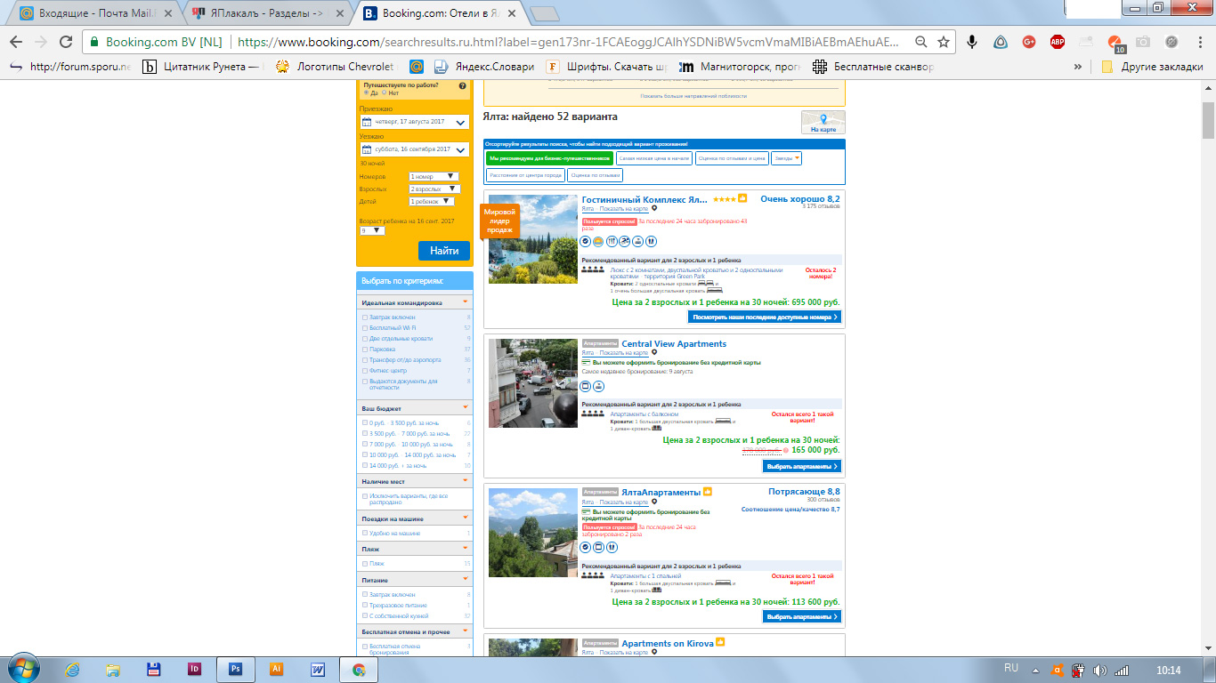1216x683 pixels.
Task: Open the 'Звезды' sort dropdown
Action: [786, 158]
